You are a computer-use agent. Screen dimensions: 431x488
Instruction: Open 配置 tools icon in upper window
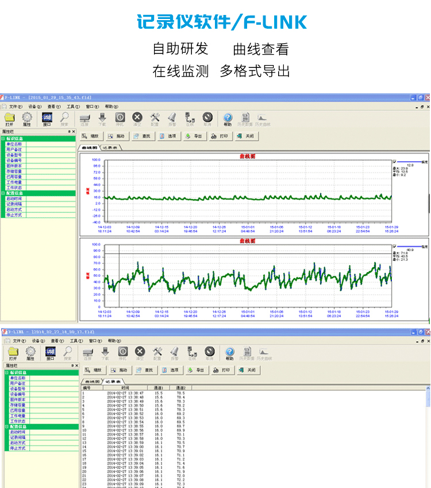[x=155, y=119]
